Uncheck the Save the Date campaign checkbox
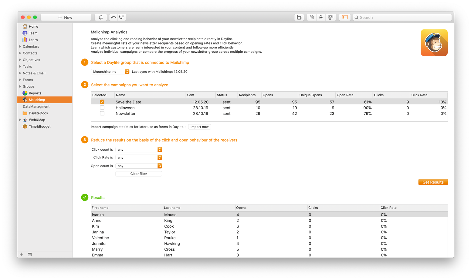The image size is (471, 280). 102,102
